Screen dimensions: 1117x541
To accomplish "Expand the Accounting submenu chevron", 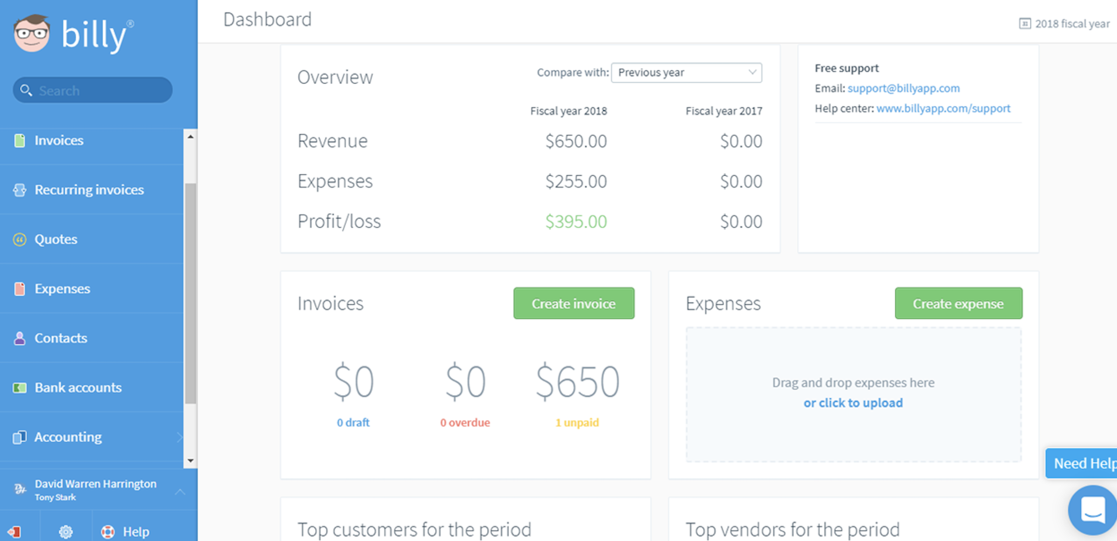I will [180, 438].
